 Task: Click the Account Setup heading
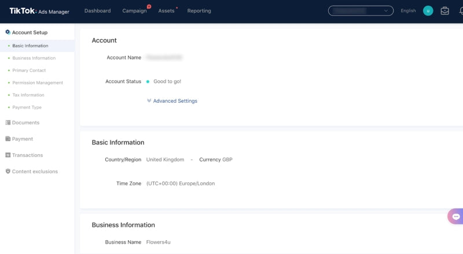click(30, 32)
